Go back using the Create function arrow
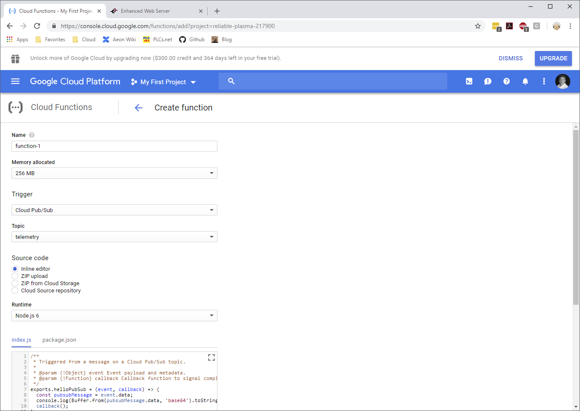This screenshot has height=411, width=580. 138,108
